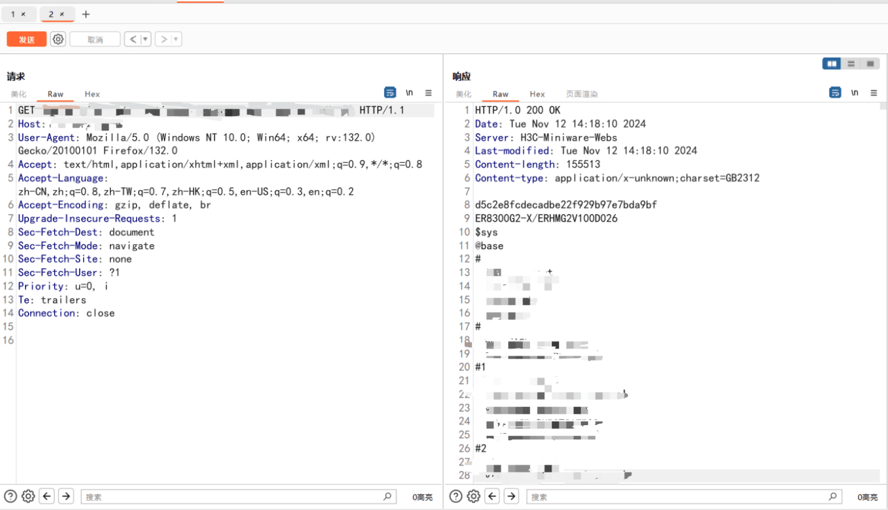The width and height of the screenshot is (888, 510).
Task: Close Repeater tab 2
Action: click(62, 14)
